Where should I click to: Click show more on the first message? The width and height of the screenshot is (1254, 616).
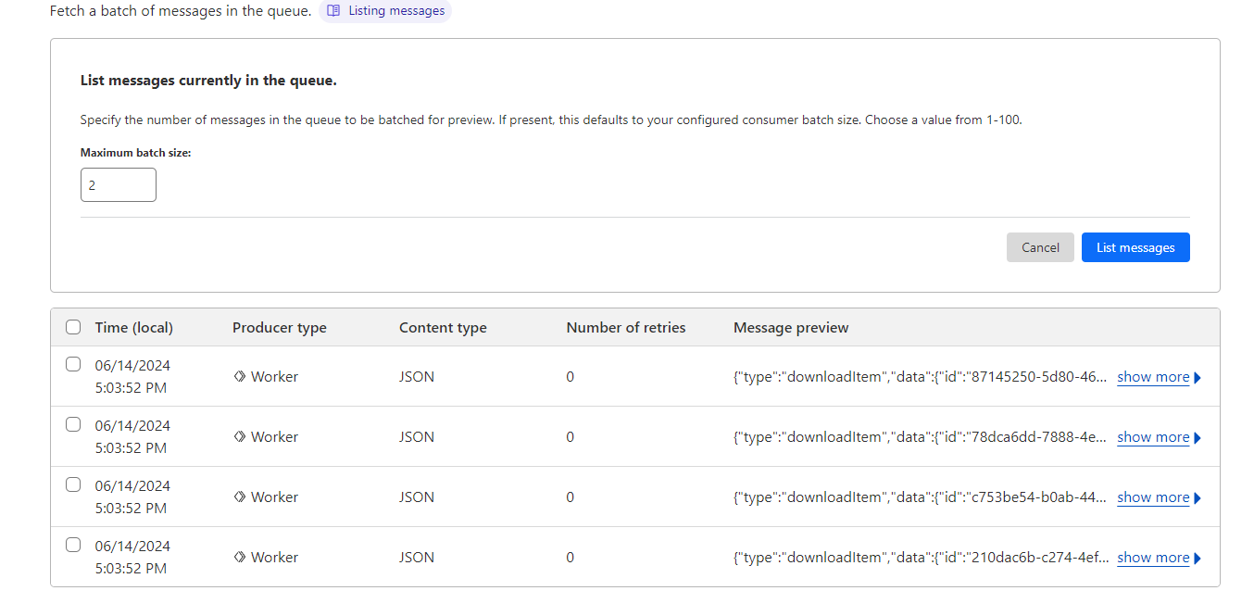(x=1152, y=376)
